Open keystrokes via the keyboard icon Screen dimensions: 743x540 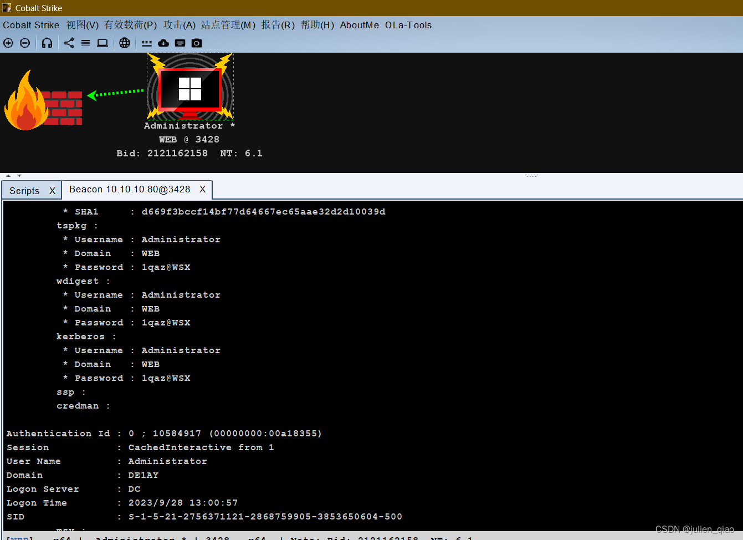click(180, 43)
